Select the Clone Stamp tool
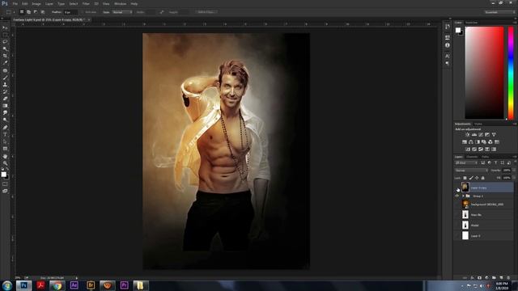 [x=5, y=84]
